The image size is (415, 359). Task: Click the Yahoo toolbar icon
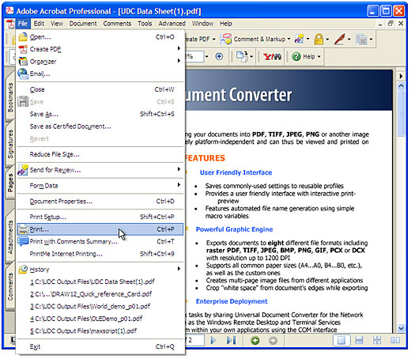(x=273, y=56)
